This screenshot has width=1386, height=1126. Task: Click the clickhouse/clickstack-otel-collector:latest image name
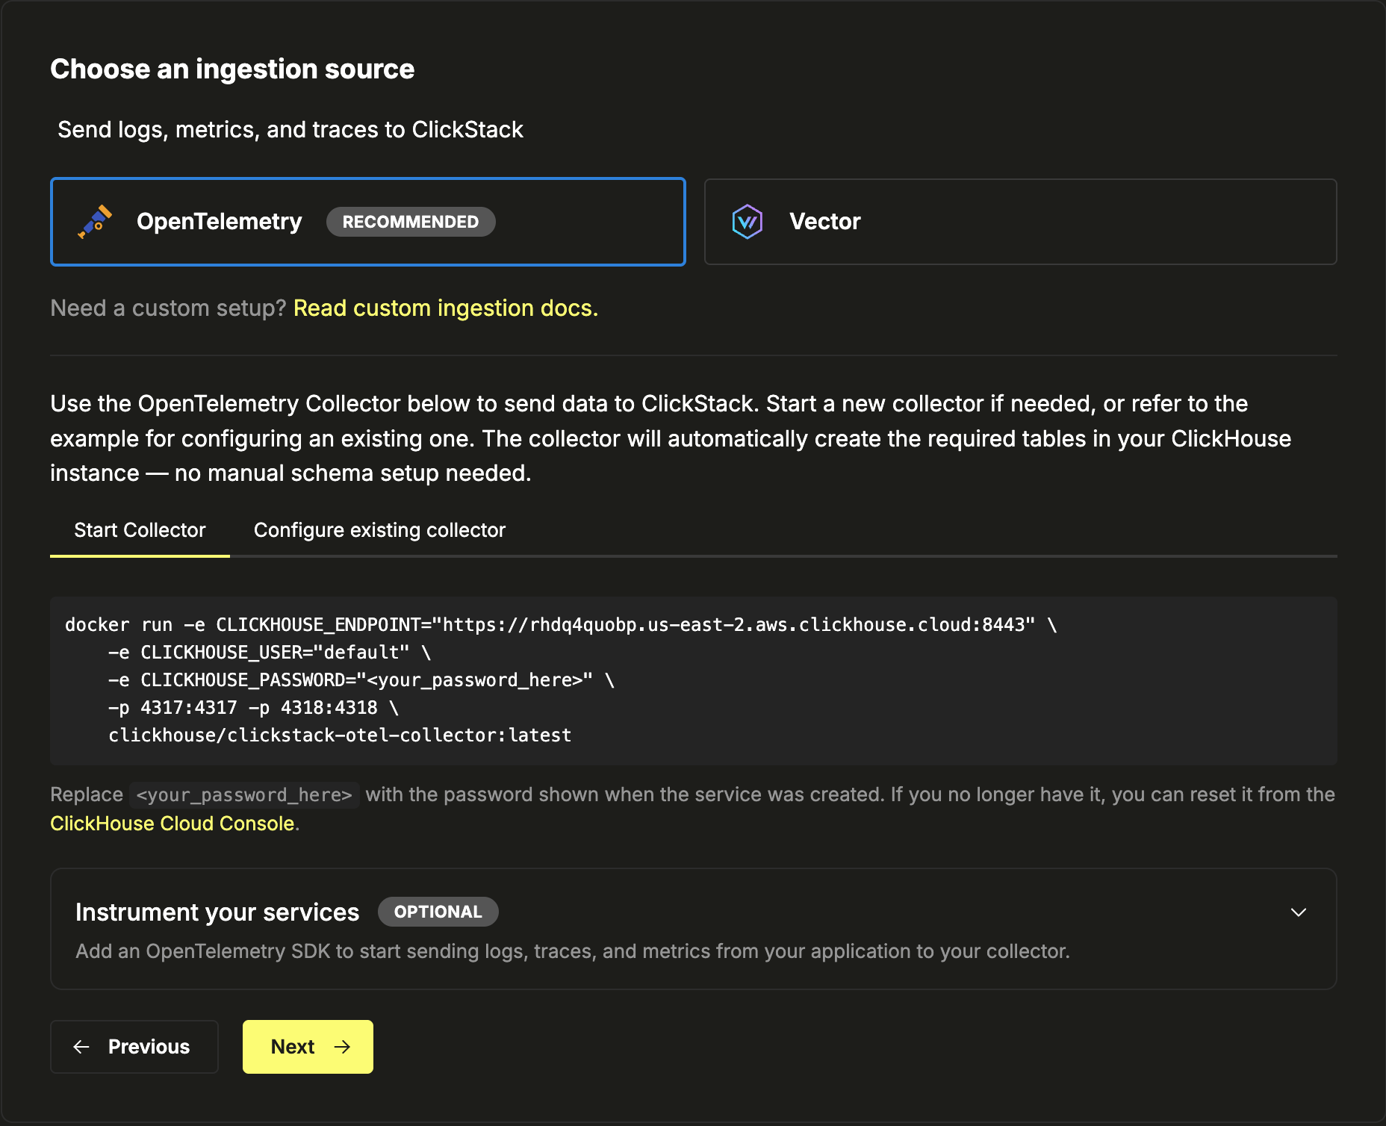coord(340,735)
